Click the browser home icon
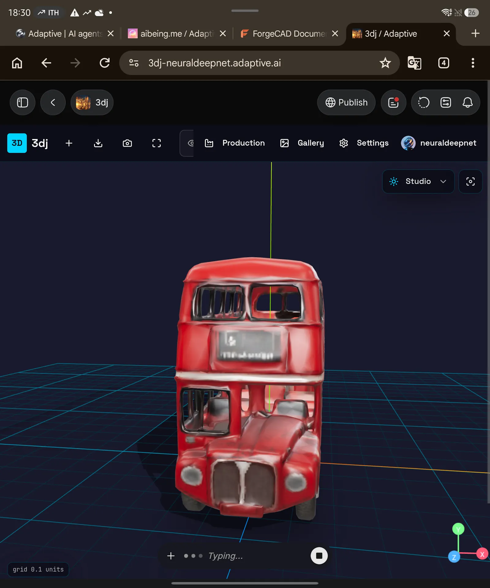Image resolution: width=490 pixels, height=588 pixels. click(17, 63)
